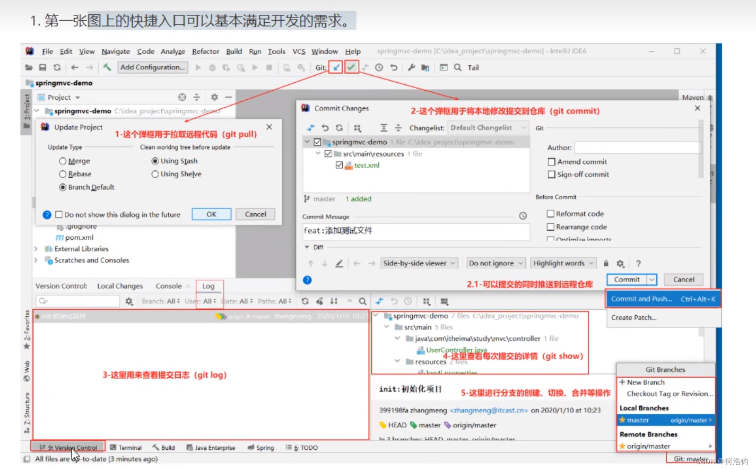Open the Side-by-side viewer dropdown
Viewport: 756px width, 470px height.
(419, 263)
